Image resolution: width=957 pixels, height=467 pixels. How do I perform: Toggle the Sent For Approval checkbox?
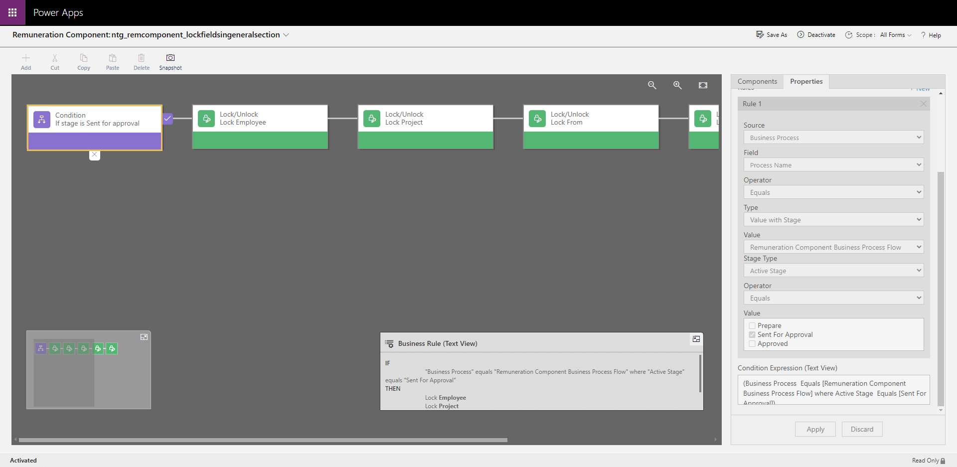752,334
